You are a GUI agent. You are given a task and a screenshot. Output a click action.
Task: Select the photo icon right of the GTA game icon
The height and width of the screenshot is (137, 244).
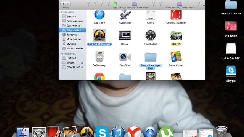[176, 76]
